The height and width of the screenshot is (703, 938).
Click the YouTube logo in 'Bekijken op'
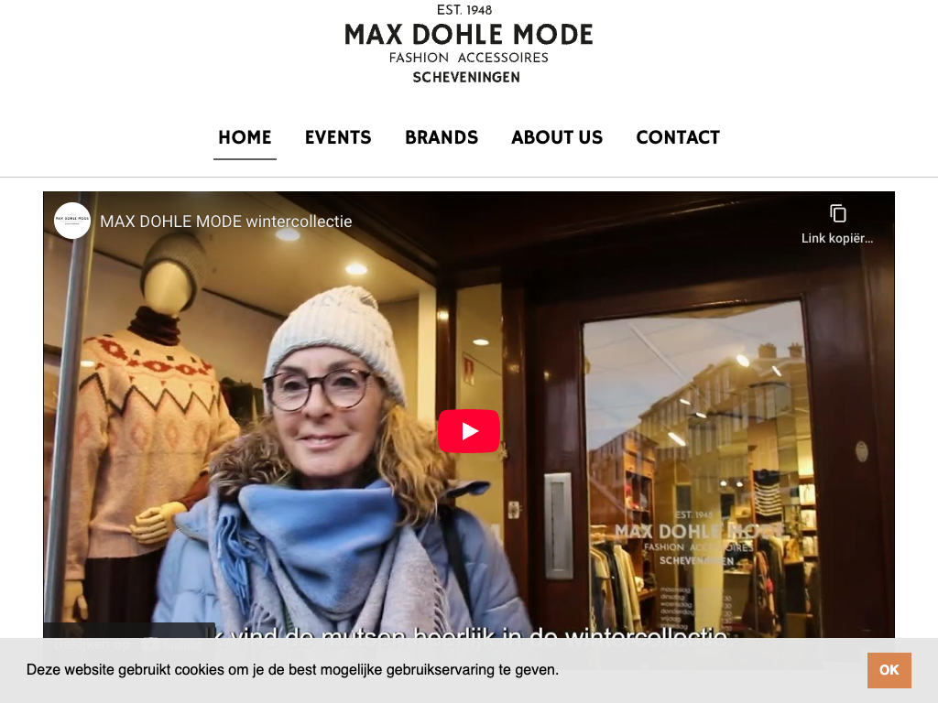tap(171, 645)
